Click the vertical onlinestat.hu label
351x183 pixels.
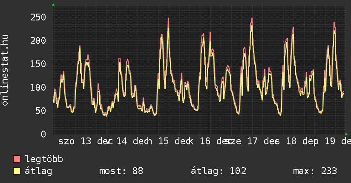pos(5,70)
